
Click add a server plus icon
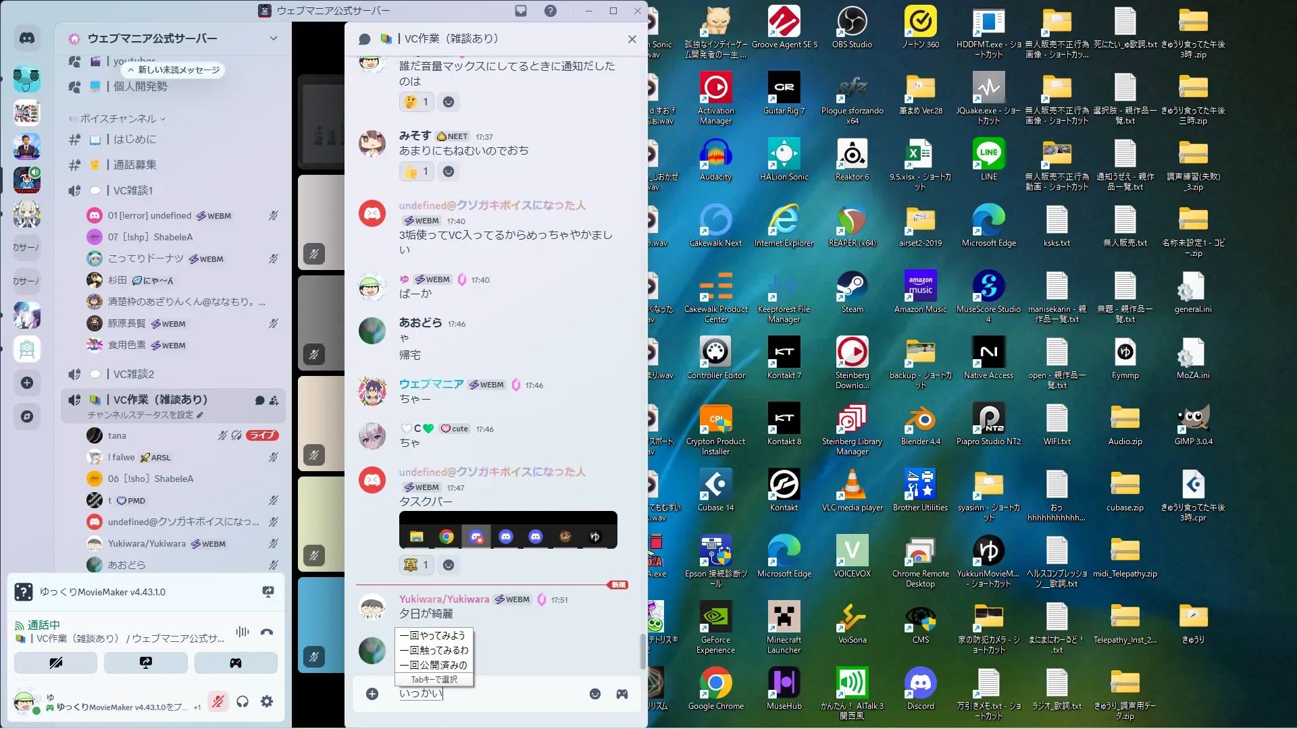[27, 383]
